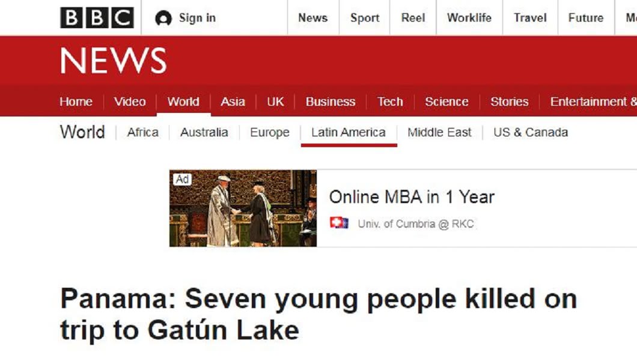
Task: Open the Science news tab
Action: [x=447, y=102]
